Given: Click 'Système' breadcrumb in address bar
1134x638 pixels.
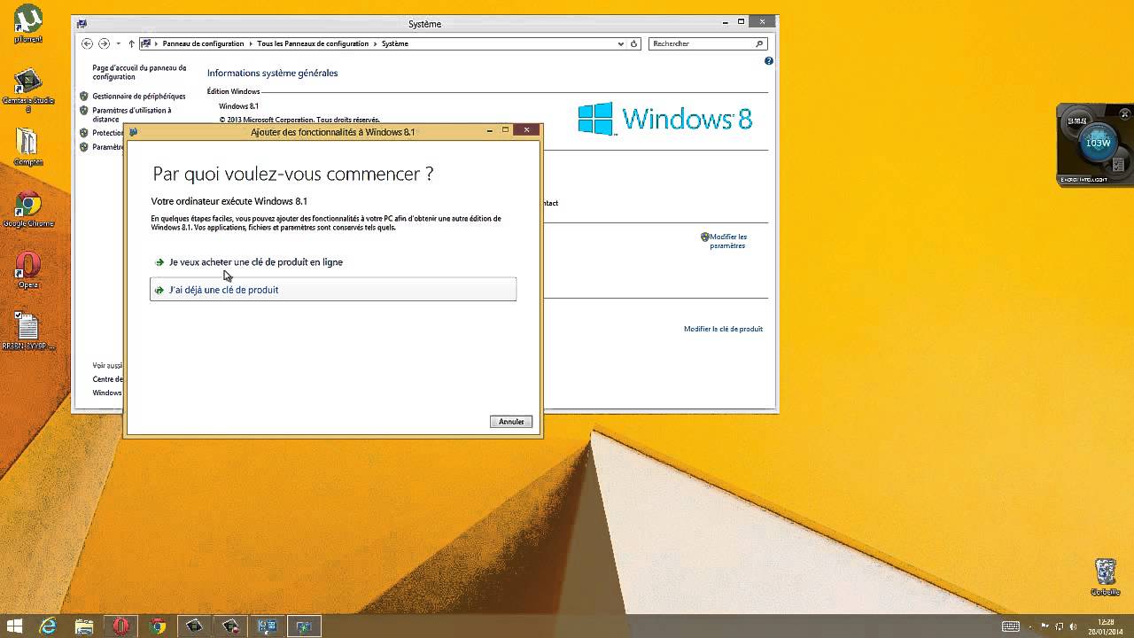Looking at the screenshot, I should tap(395, 43).
